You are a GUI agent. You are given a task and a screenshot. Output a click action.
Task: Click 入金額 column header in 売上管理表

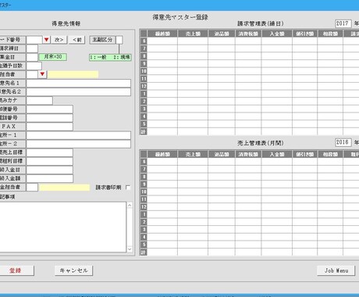pyautogui.click(x=277, y=154)
